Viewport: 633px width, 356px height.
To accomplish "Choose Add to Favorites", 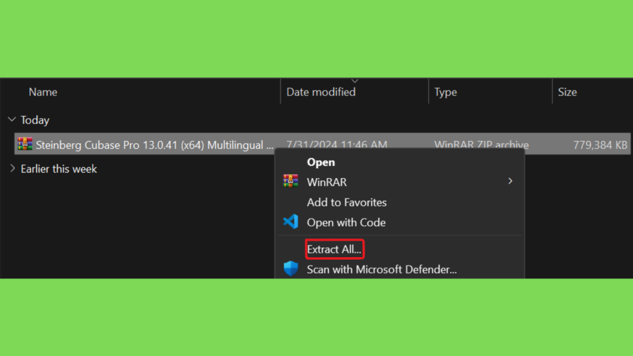I will click(346, 202).
